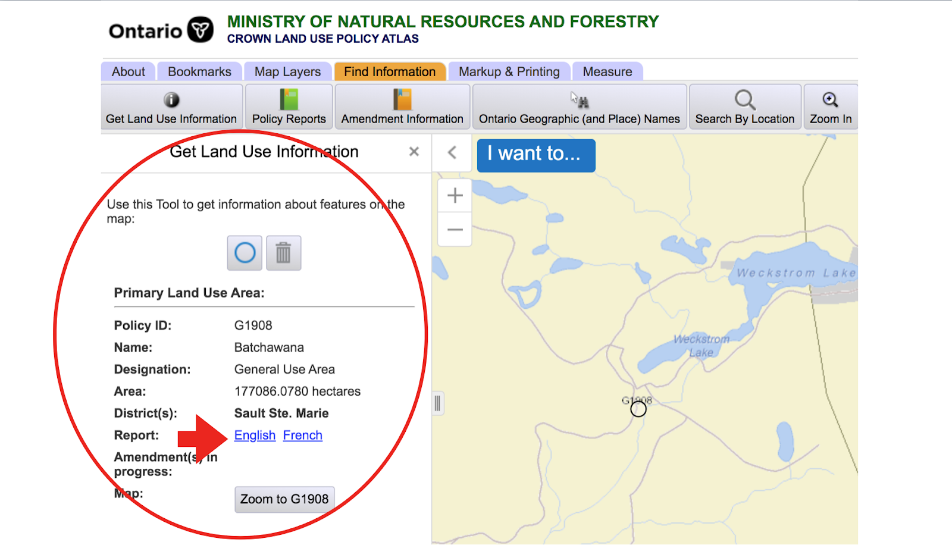
Task: Click the Get Land Use Information toolbar button
Action: pos(171,107)
